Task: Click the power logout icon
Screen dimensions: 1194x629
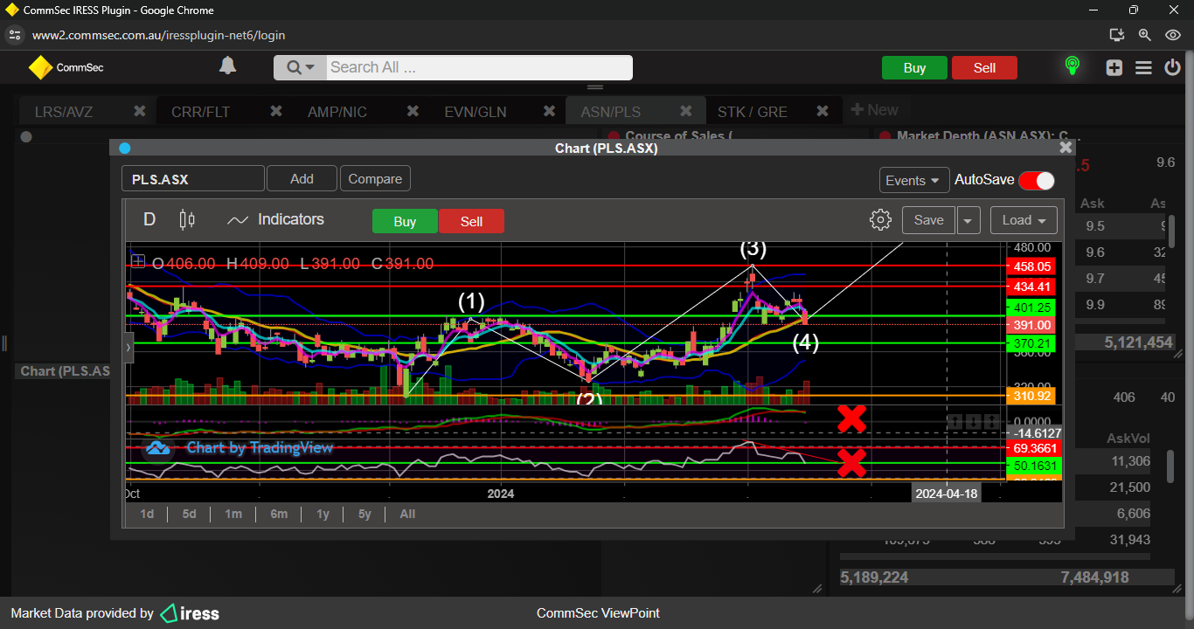Action: [x=1172, y=68]
